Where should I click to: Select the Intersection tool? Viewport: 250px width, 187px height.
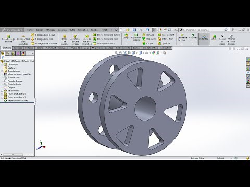(166, 39)
